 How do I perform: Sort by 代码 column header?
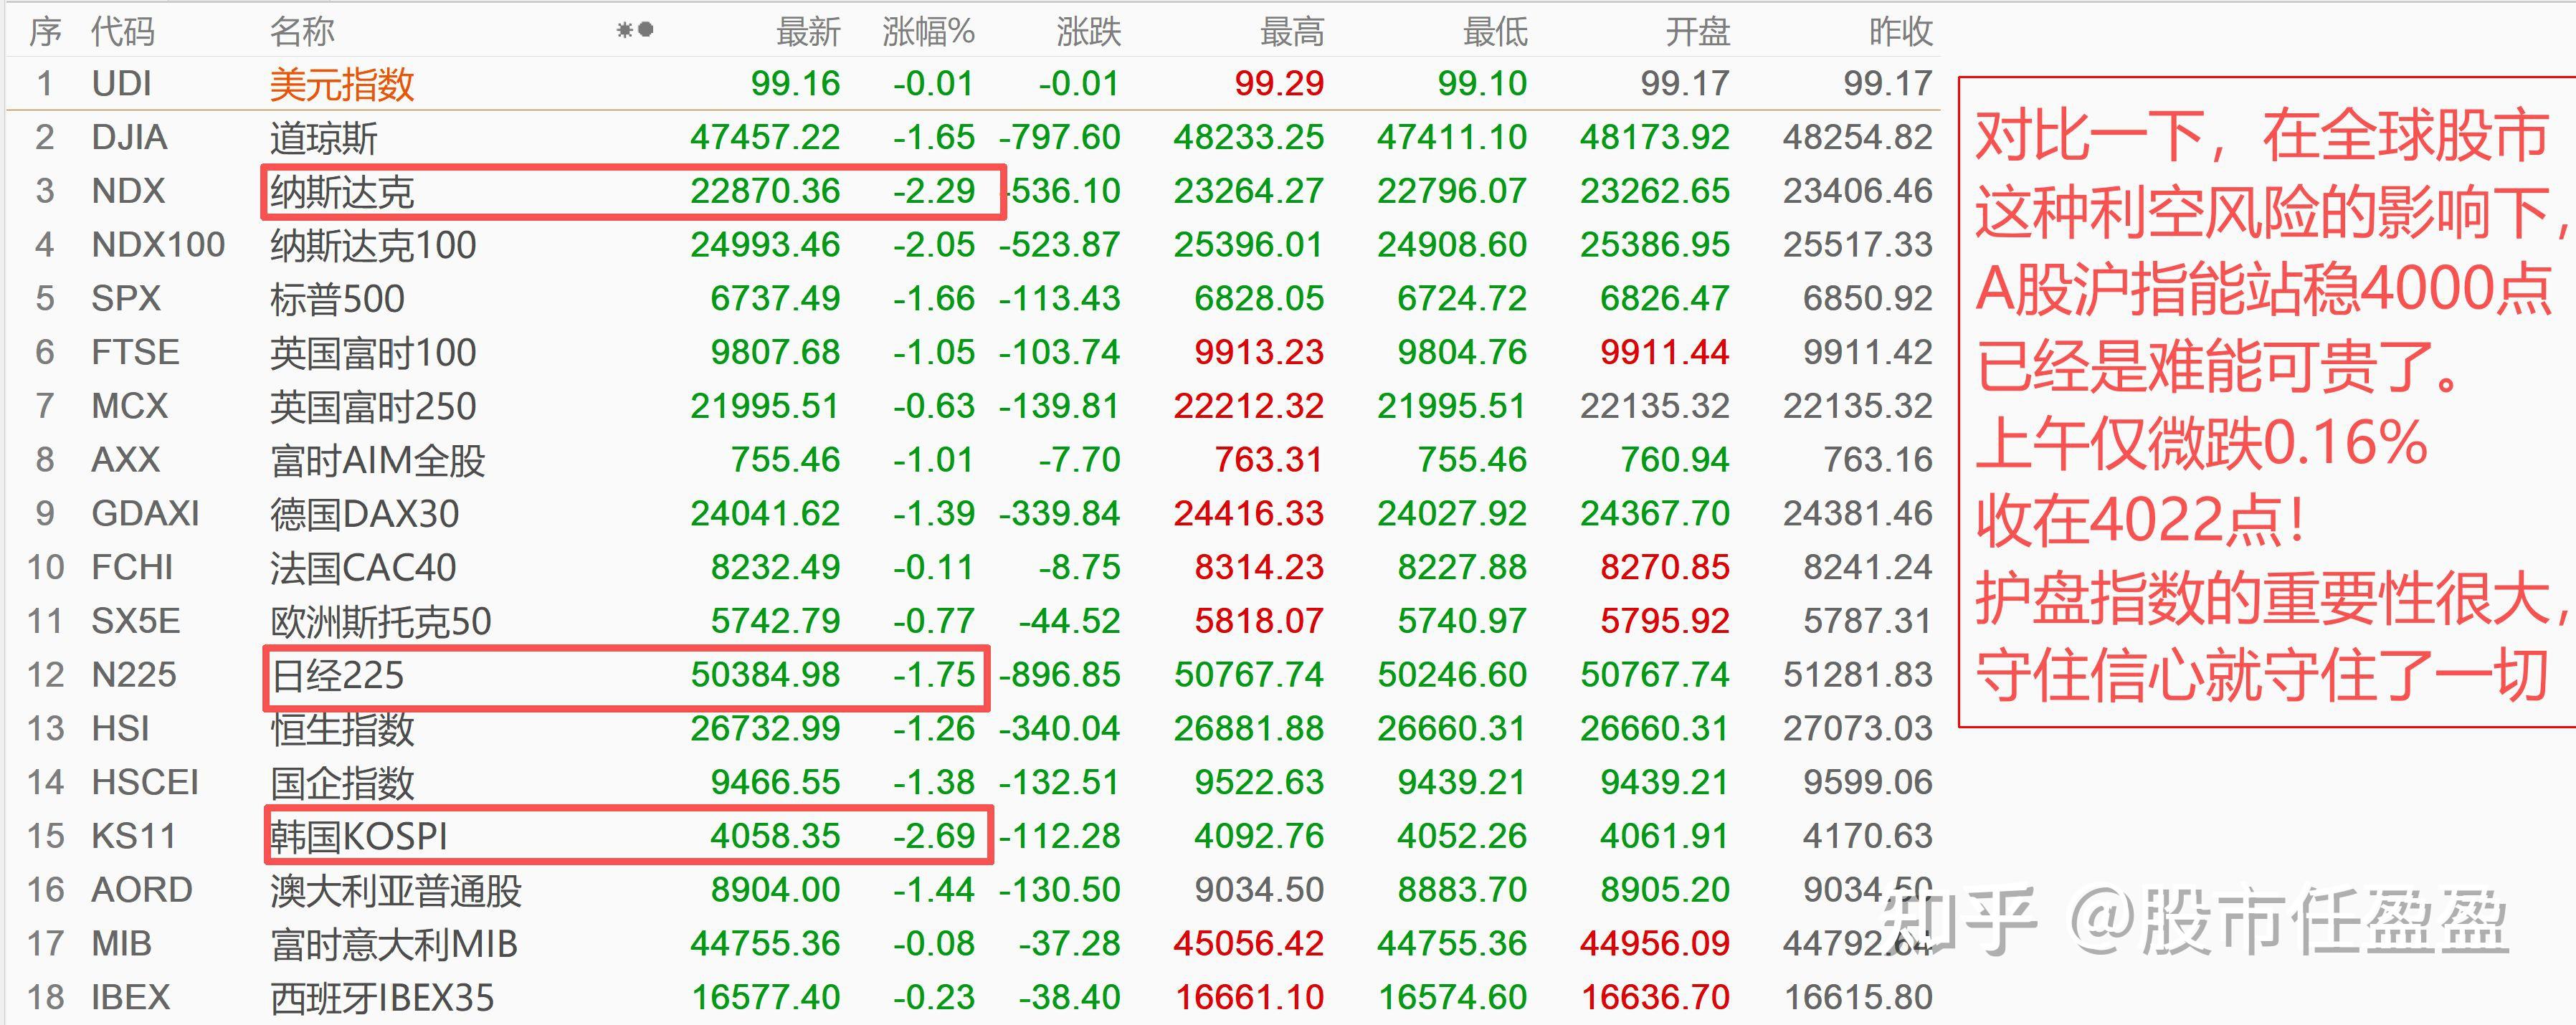pyautogui.click(x=123, y=32)
